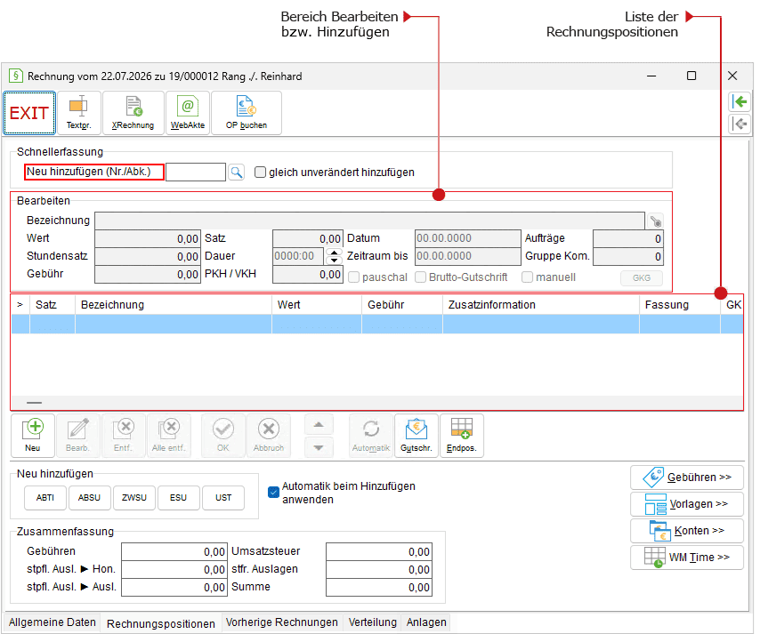Click the Alle entf. button

(169, 435)
